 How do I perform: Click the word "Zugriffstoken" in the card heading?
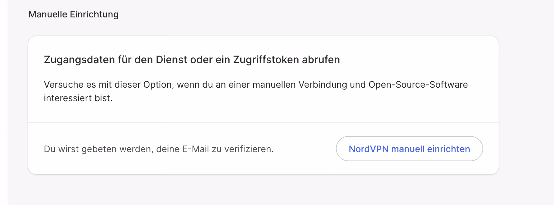pyautogui.click(x=266, y=59)
